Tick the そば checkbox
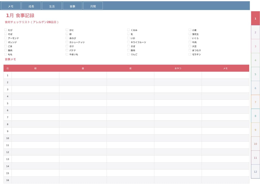260x186 pixels. tap(6, 34)
